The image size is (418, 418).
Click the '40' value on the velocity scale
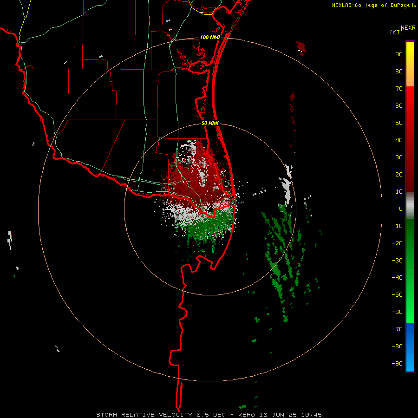coord(399,140)
